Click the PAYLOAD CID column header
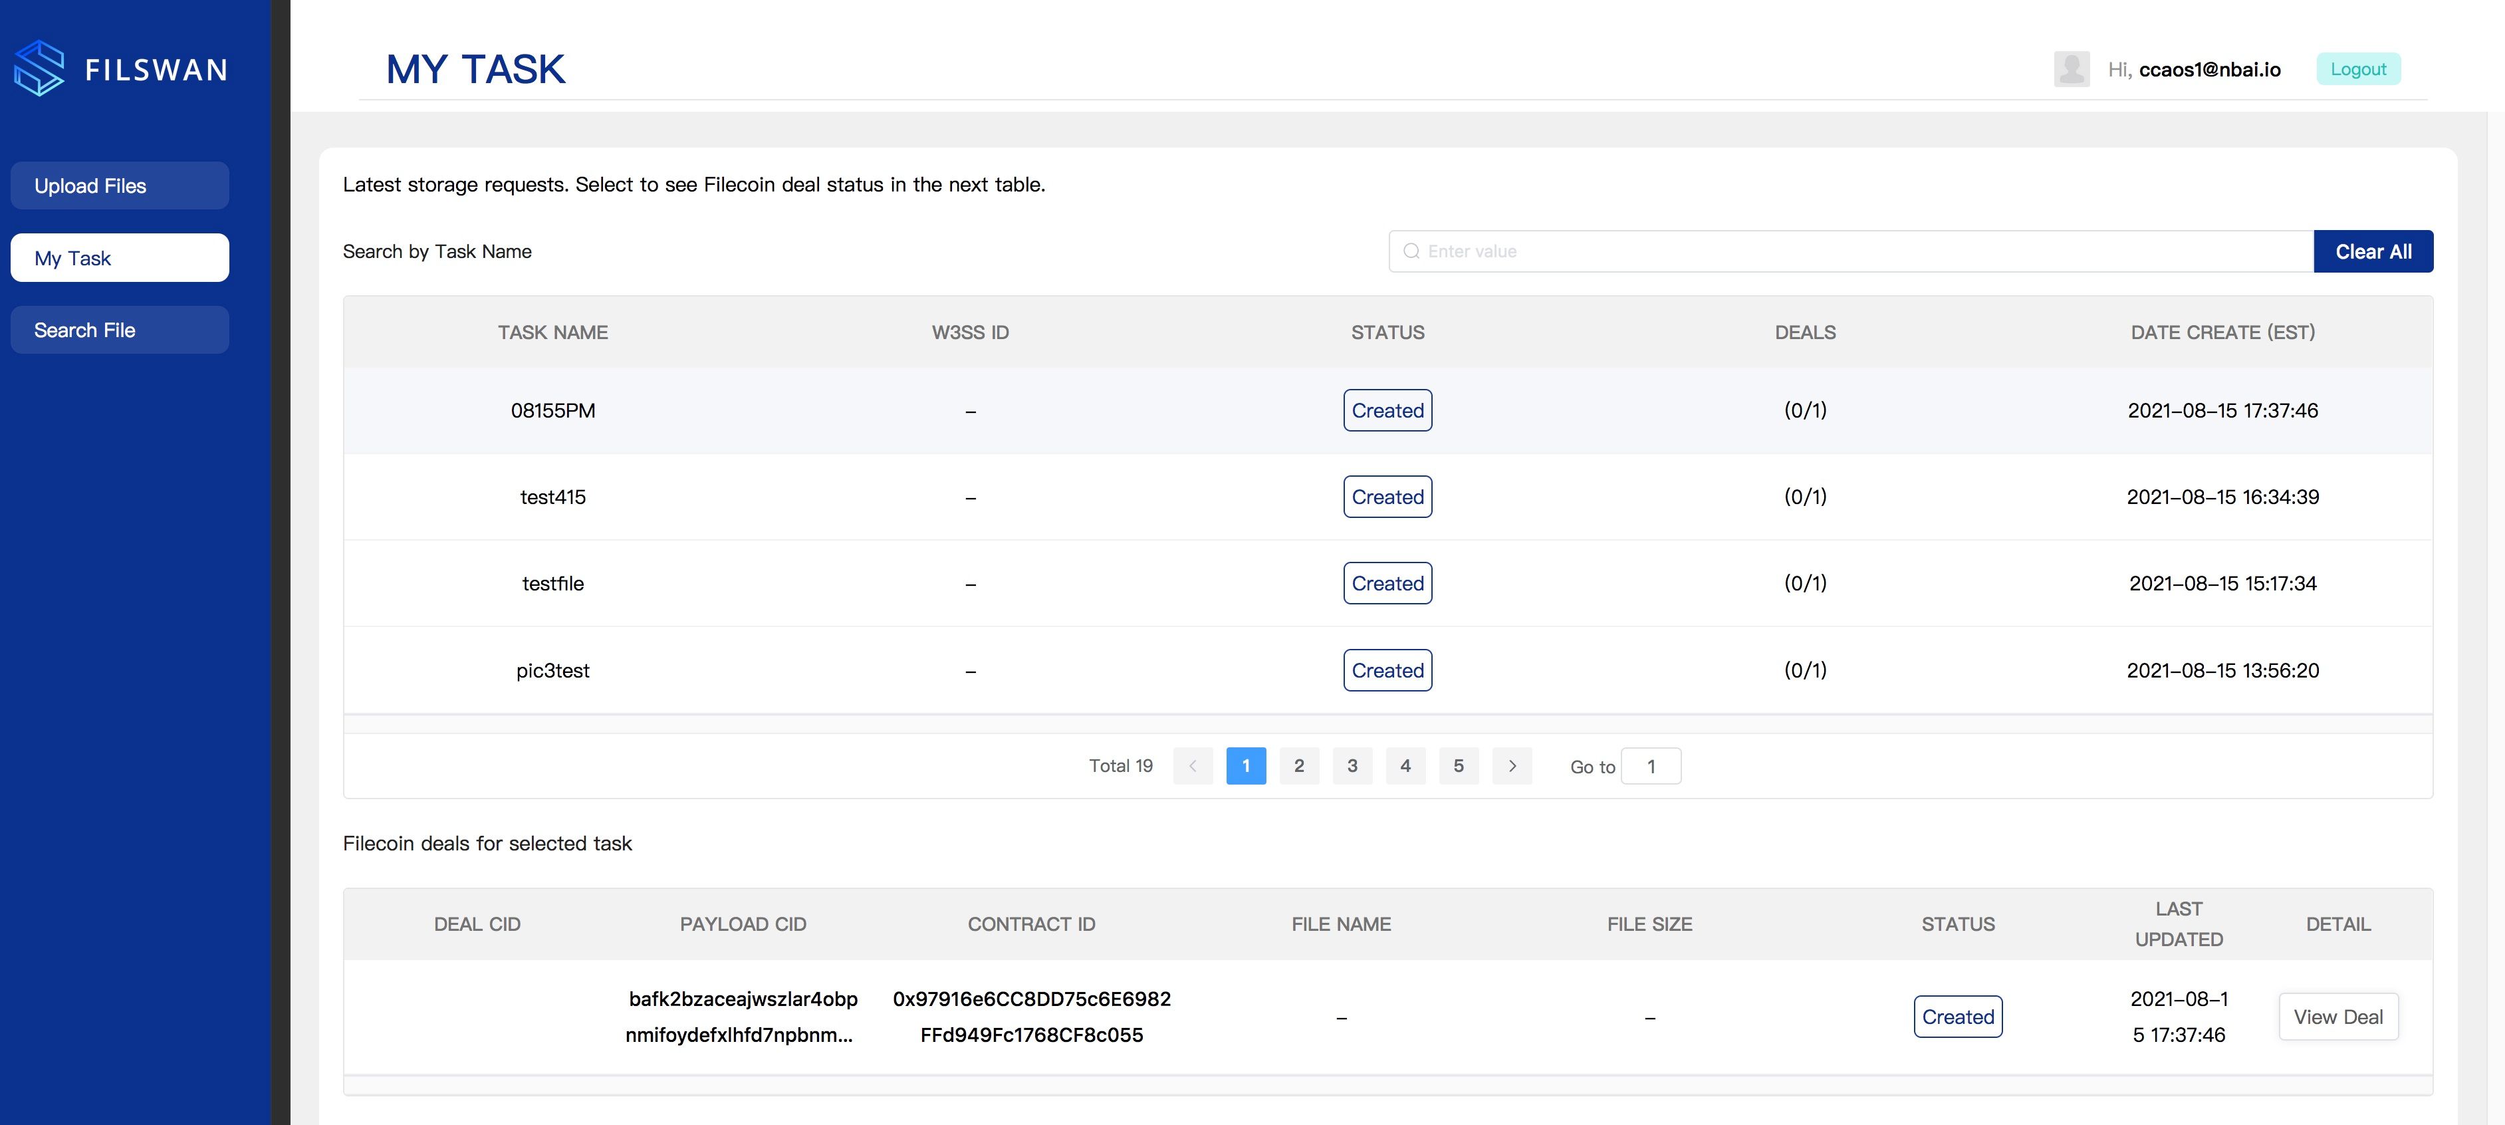 743,925
